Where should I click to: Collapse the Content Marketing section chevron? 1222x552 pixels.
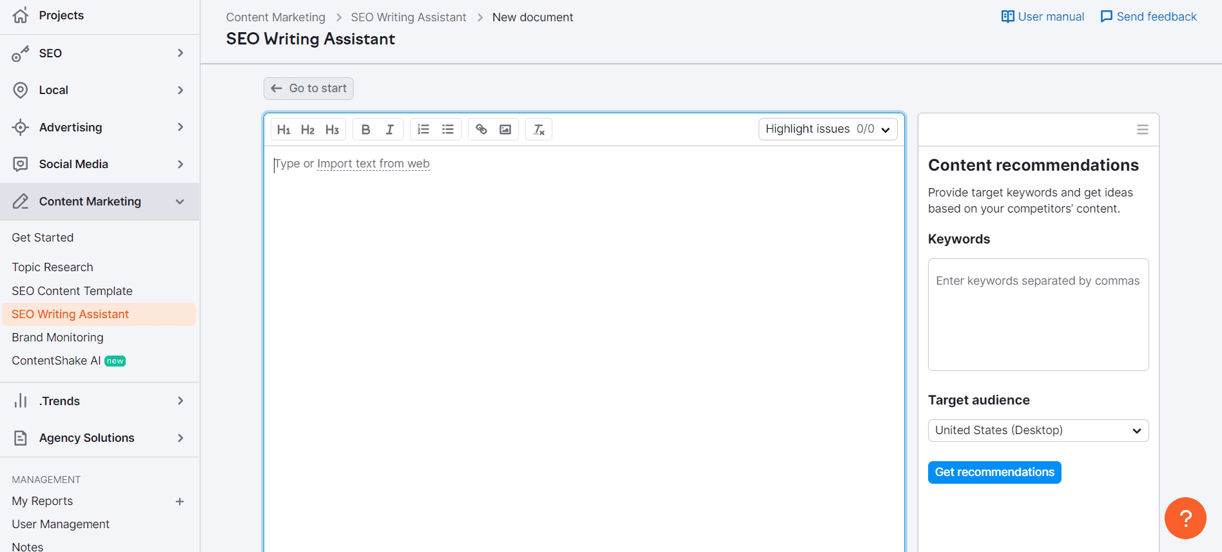[180, 202]
